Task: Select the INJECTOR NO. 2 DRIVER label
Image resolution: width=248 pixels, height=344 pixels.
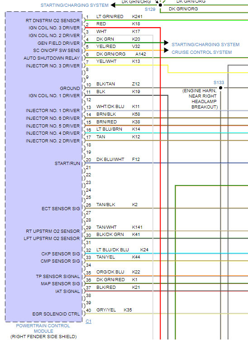Action: point(52,141)
